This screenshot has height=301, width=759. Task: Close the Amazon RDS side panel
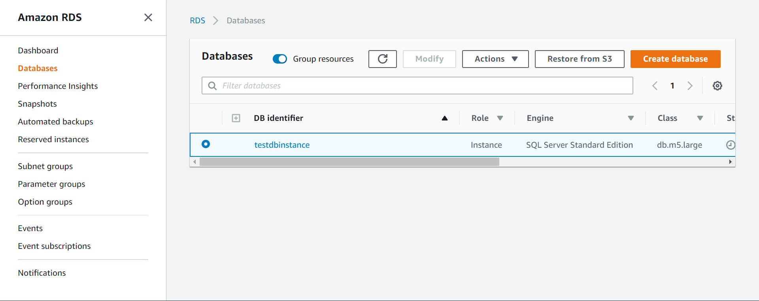[x=148, y=17]
